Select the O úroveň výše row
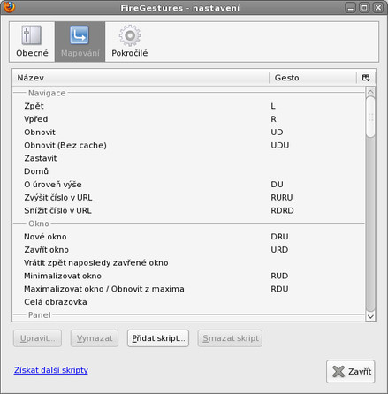The width and height of the screenshot is (388, 394). 188,185
